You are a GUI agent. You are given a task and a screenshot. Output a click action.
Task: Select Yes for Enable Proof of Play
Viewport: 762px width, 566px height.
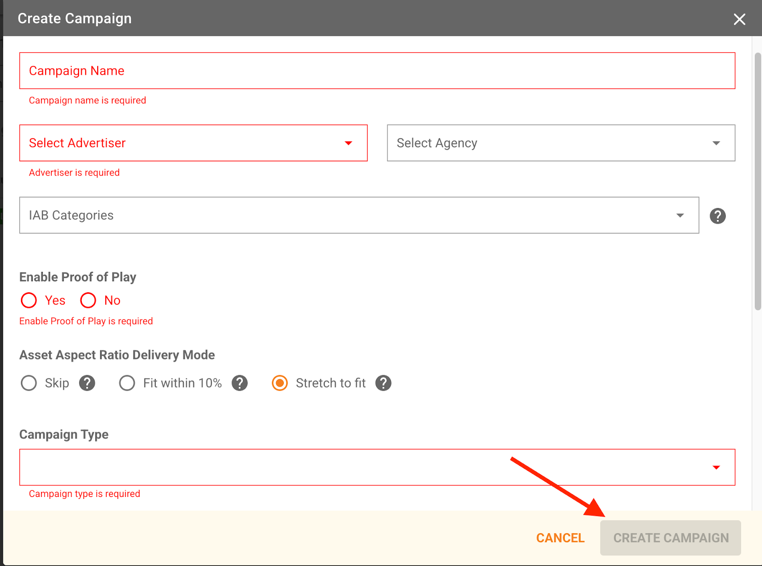[29, 300]
